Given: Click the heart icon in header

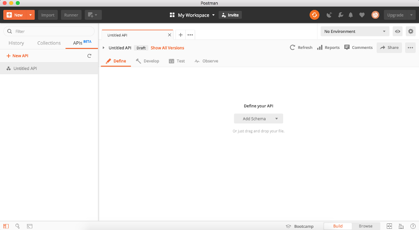Looking at the screenshot, I should [x=362, y=15].
